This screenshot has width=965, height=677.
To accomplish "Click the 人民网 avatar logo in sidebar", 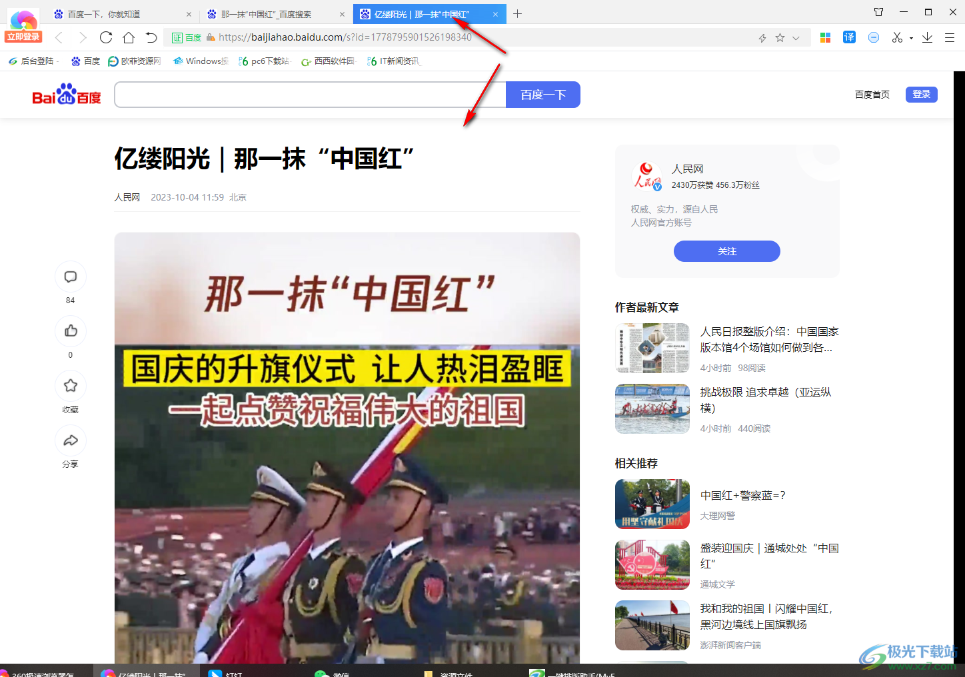I will (646, 176).
